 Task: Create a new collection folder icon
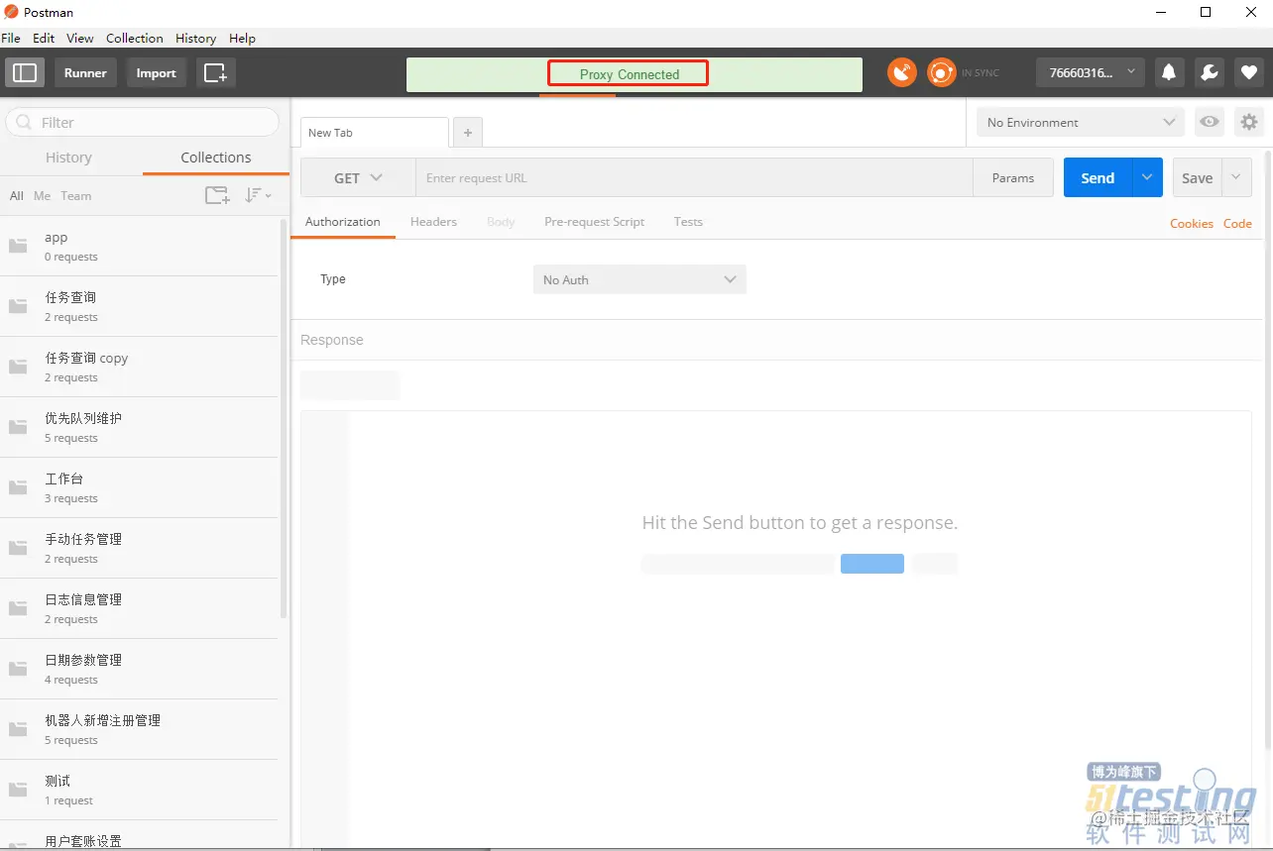(217, 195)
